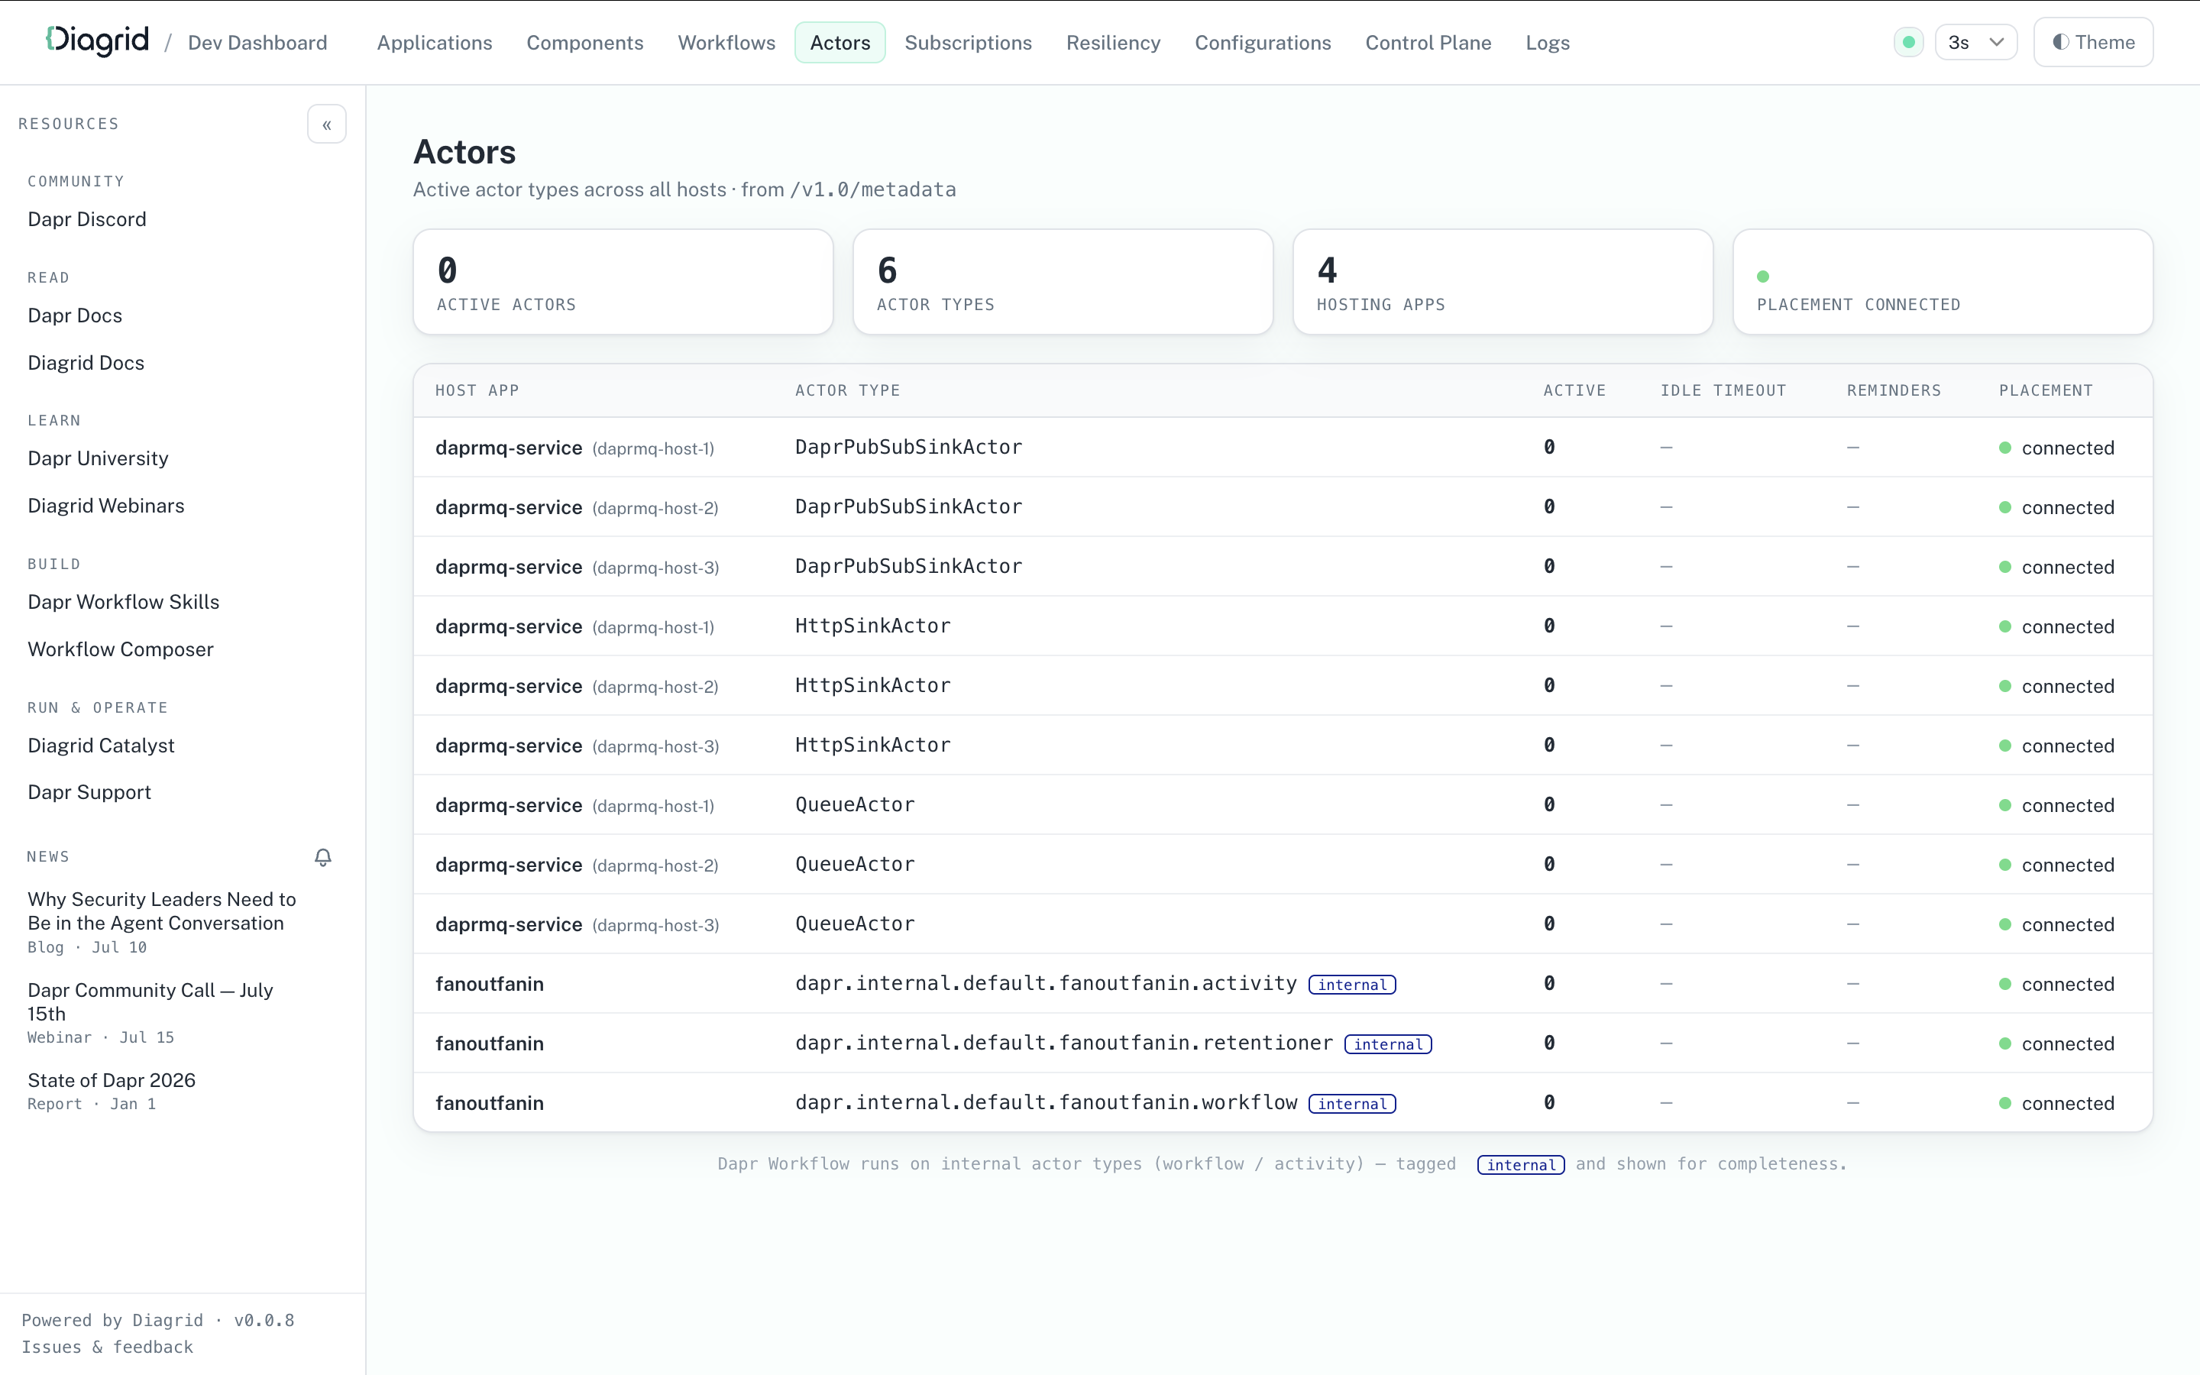2200x1375 pixels.
Task: Open the Configurations tab
Action: [x=1263, y=43]
